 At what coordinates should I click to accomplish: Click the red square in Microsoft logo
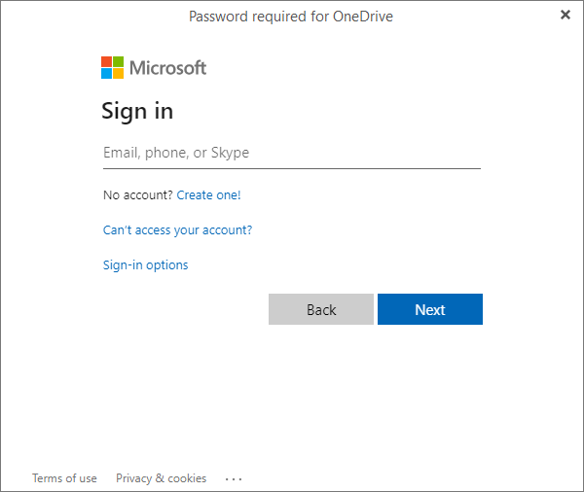[107, 61]
